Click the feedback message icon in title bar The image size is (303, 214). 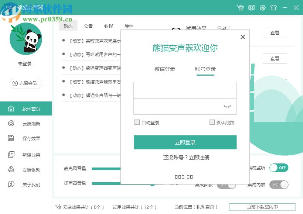(252, 7)
